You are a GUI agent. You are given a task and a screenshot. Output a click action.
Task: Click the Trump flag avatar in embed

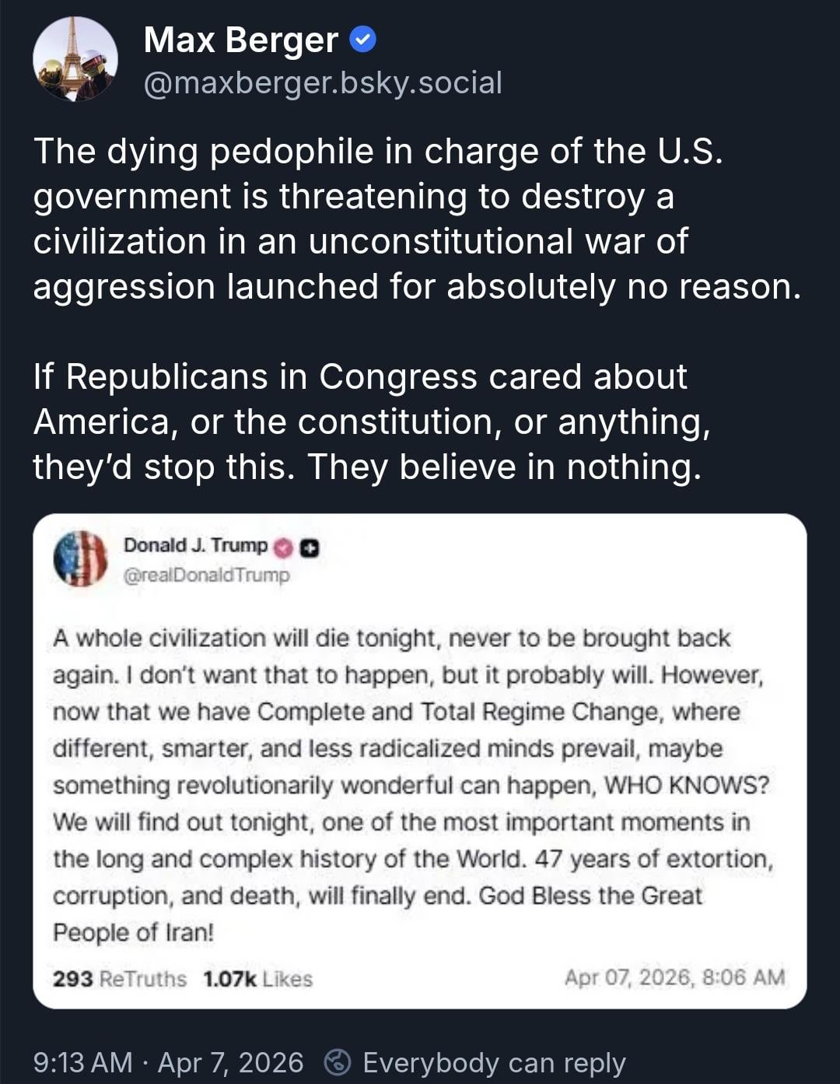point(80,558)
